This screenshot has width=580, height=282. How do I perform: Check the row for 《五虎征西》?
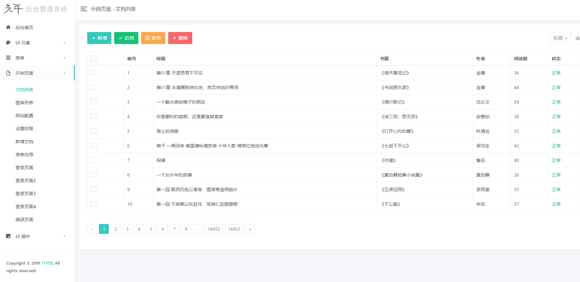click(94, 189)
